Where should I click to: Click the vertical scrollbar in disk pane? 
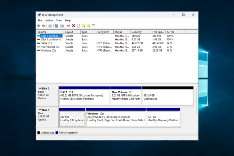[196, 101]
